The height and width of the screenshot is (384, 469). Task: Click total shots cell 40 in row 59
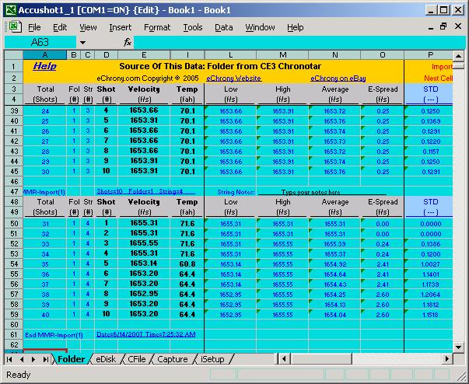point(45,315)
